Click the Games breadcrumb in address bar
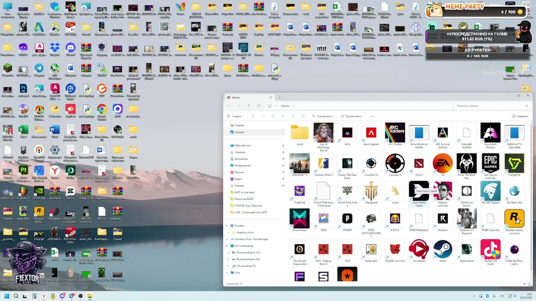The image size is (536, 301). (x=285, y=106)
